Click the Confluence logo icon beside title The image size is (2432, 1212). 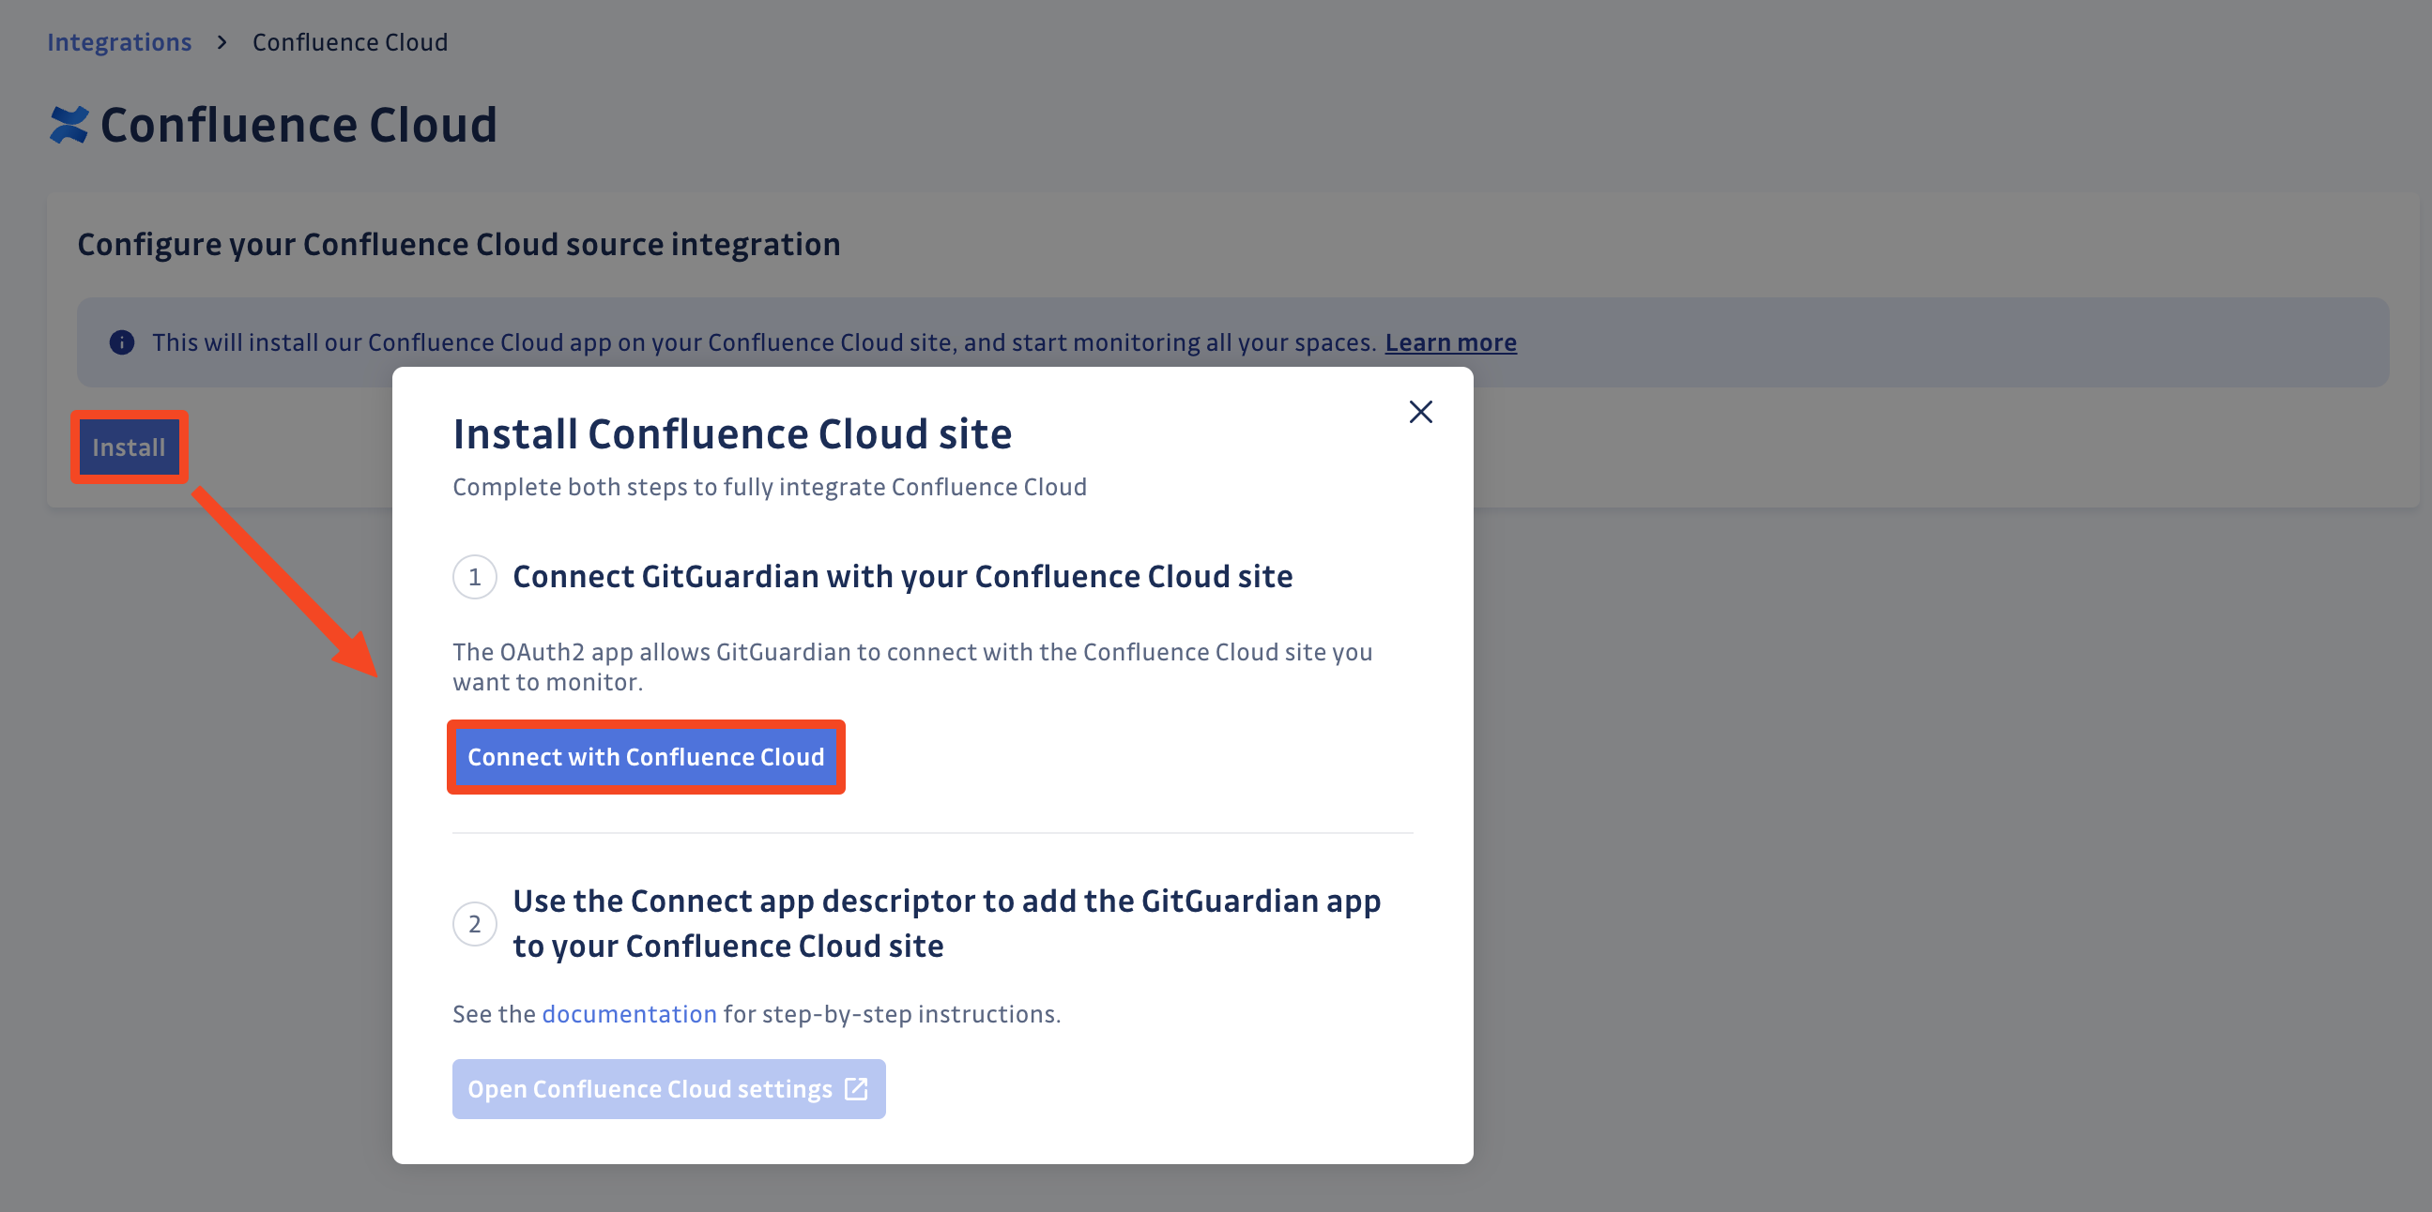tap(69, 125)
